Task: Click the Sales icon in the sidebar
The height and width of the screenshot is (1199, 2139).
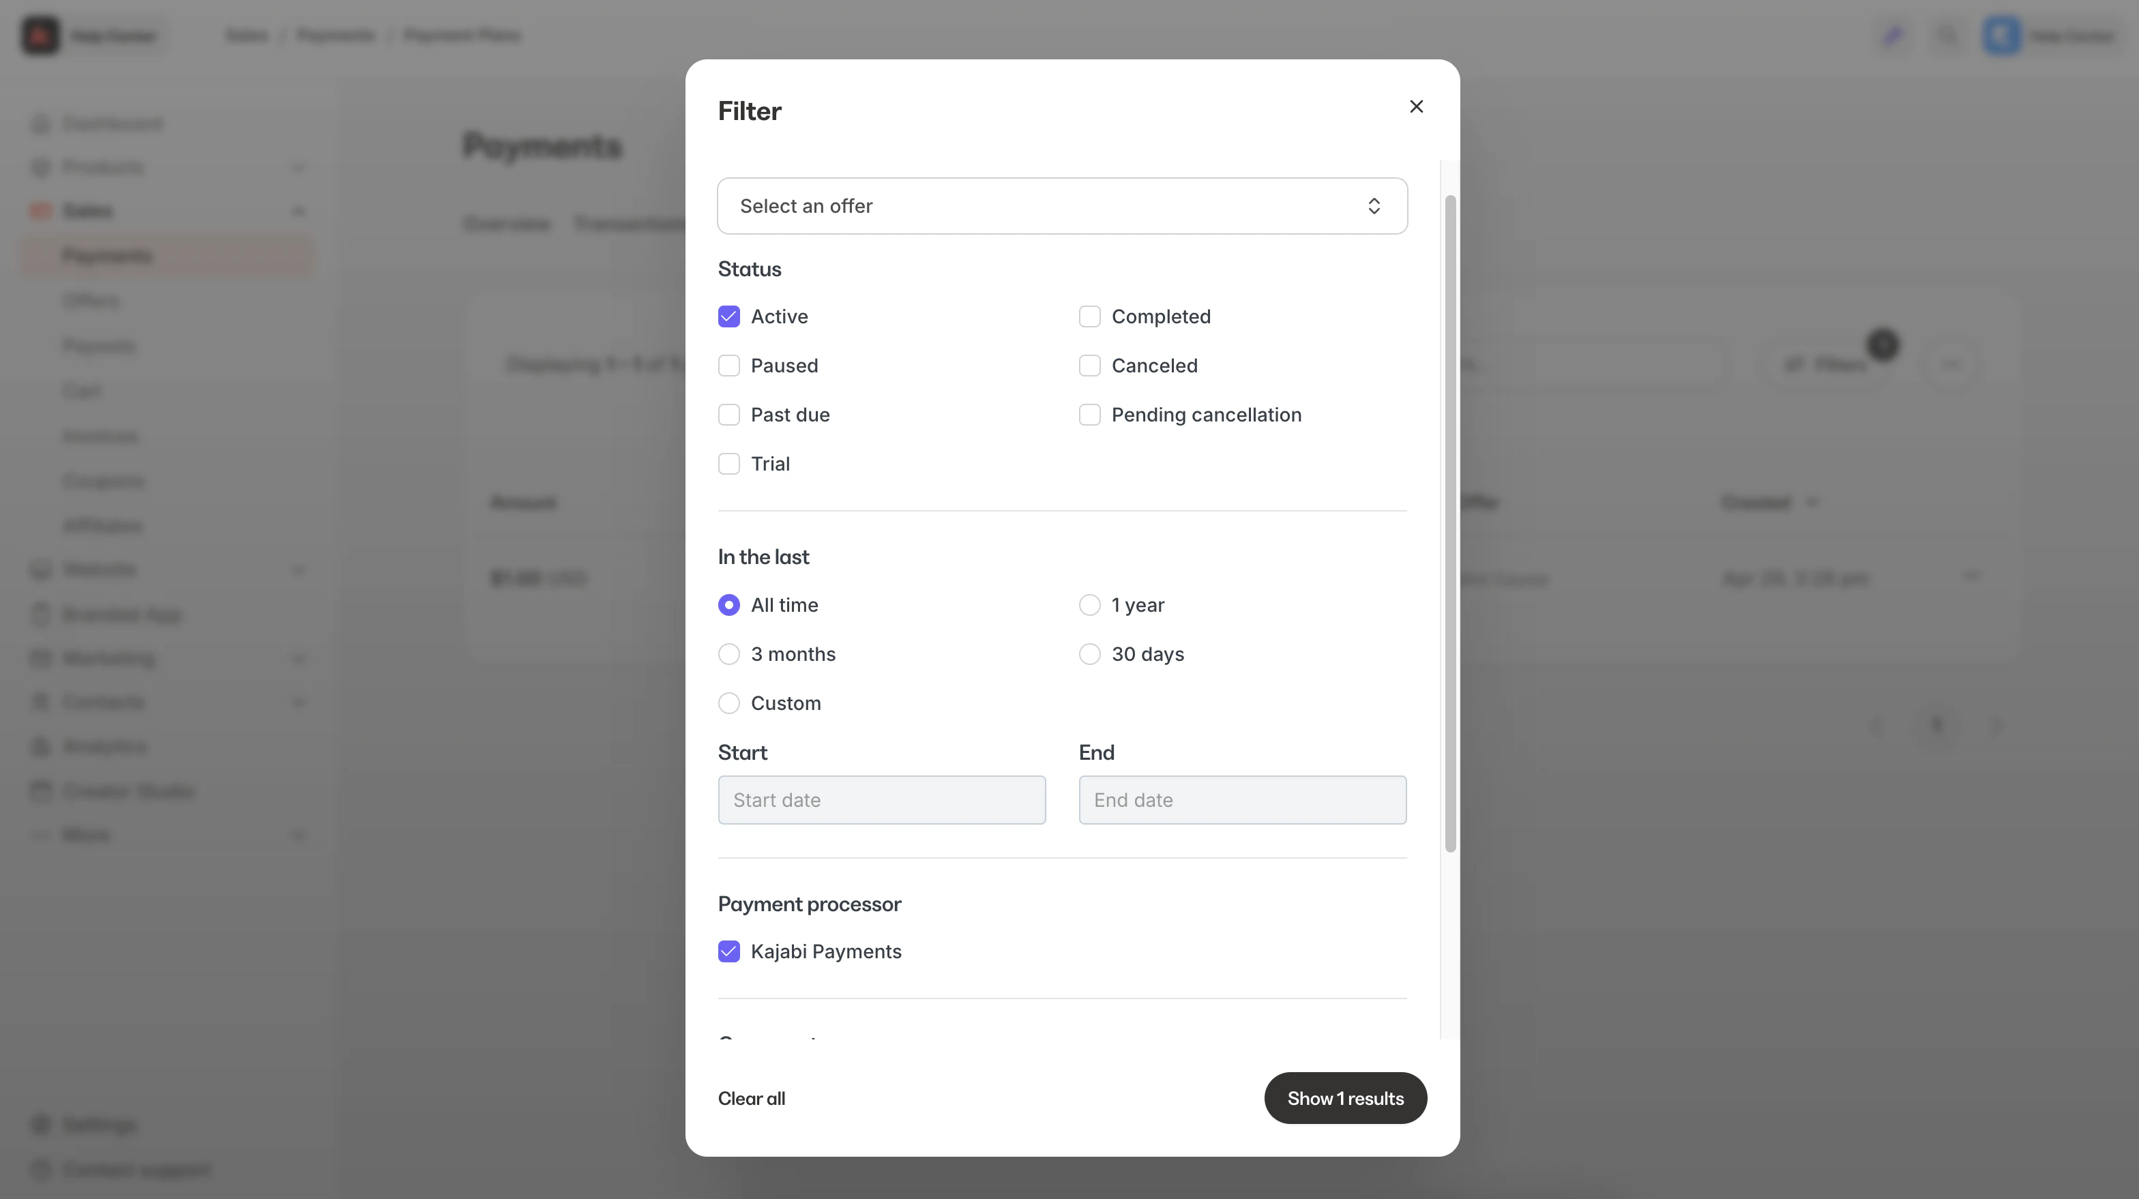Action: [40, 210]
